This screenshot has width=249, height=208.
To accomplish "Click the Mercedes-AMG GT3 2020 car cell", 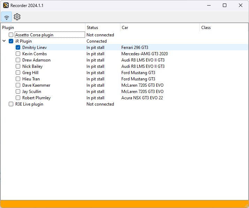I will (x=144, y=54).
